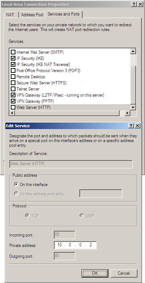This screenshot has height=283, width=145.
Task: Close the Edit Service dialog with X
Action: [137, 126]
